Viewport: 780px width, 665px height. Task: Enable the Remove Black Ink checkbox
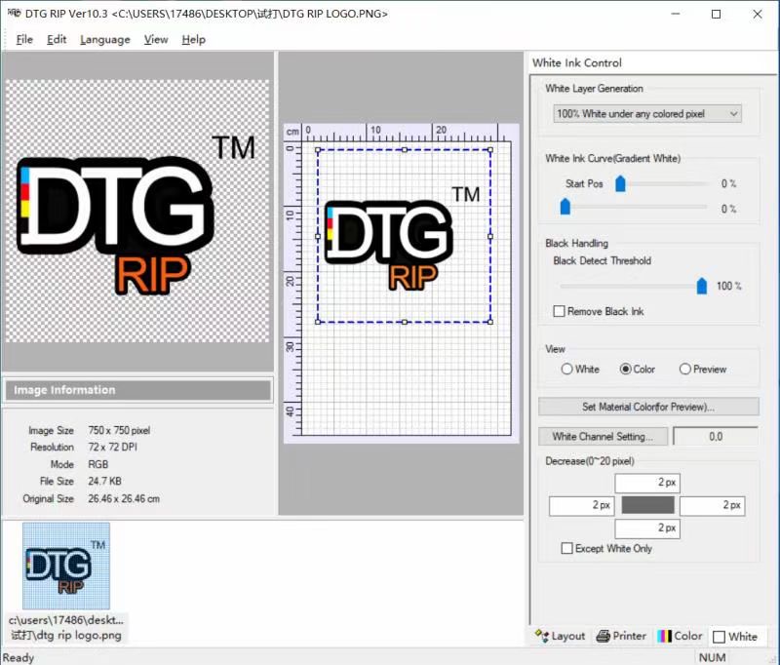coord(560,311)
